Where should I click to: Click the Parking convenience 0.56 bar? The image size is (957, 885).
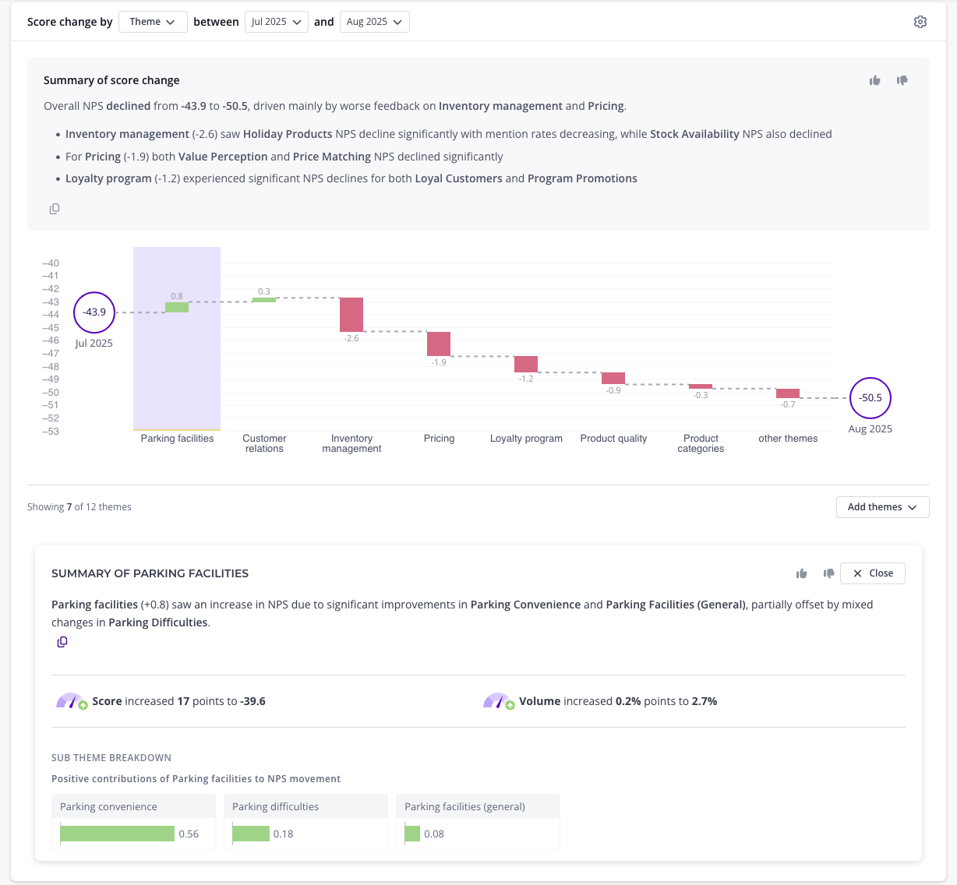pyautogui.click(x=118, y=834)
